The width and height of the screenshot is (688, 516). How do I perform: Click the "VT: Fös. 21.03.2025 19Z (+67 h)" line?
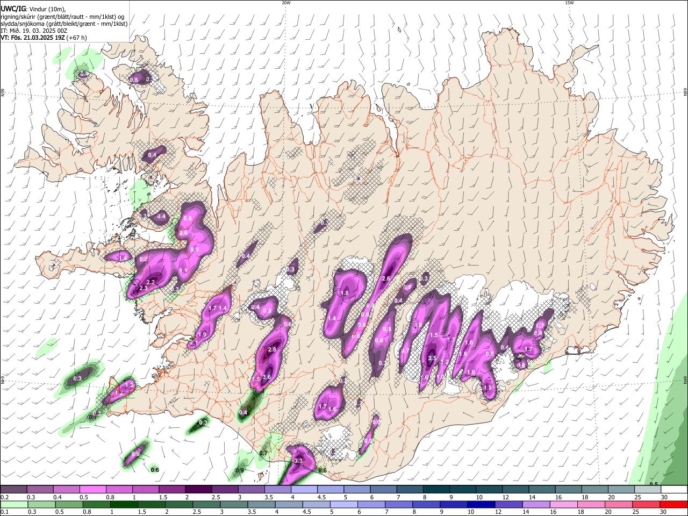[44, 38]
